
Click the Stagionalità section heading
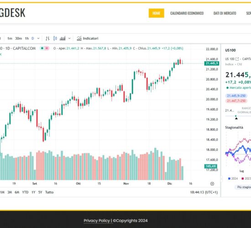pos(234,127)
